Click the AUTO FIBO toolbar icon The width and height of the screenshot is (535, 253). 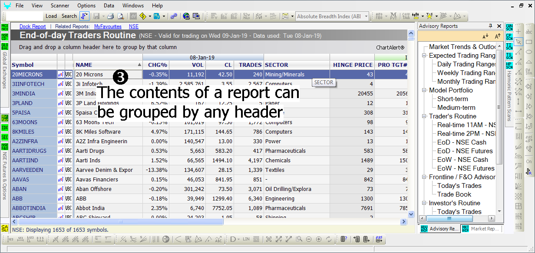coord(379,16)
